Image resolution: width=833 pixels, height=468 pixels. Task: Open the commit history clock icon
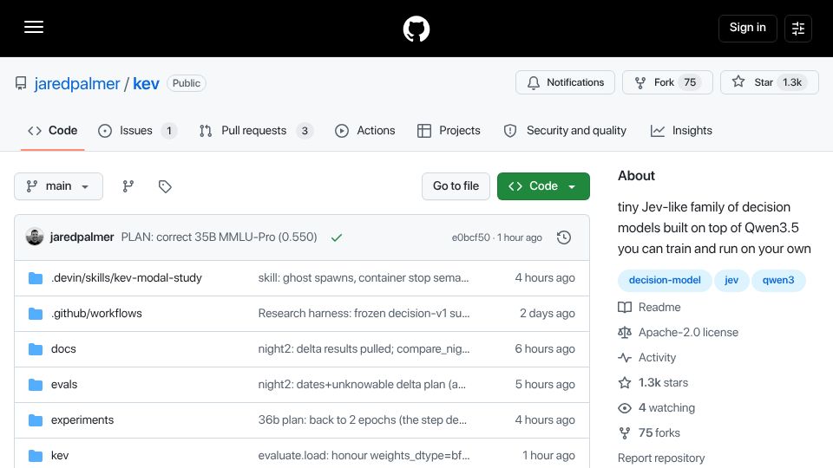click(564, 237)
